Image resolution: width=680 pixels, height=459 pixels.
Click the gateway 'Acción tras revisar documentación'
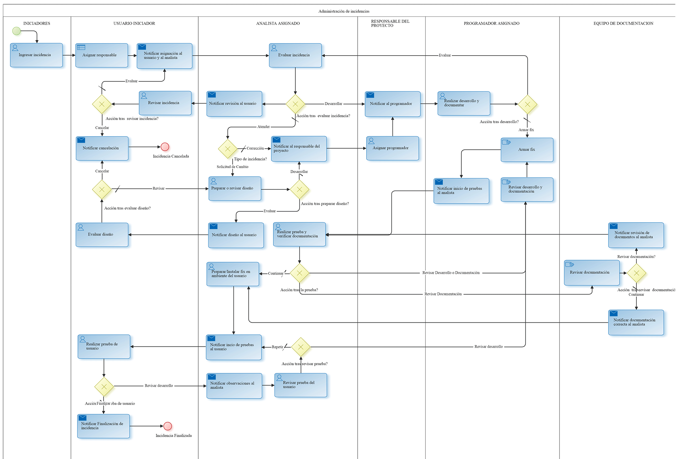pos(636,273)
